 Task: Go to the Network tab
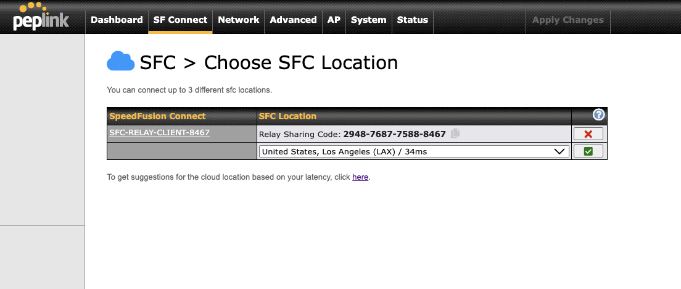click(238, 20)
